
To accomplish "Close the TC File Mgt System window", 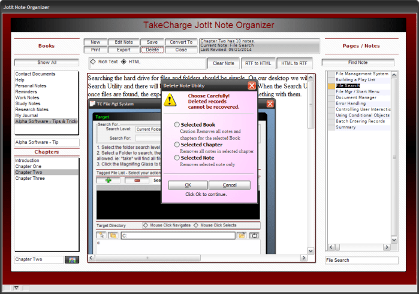I will (x=270, y=104).
